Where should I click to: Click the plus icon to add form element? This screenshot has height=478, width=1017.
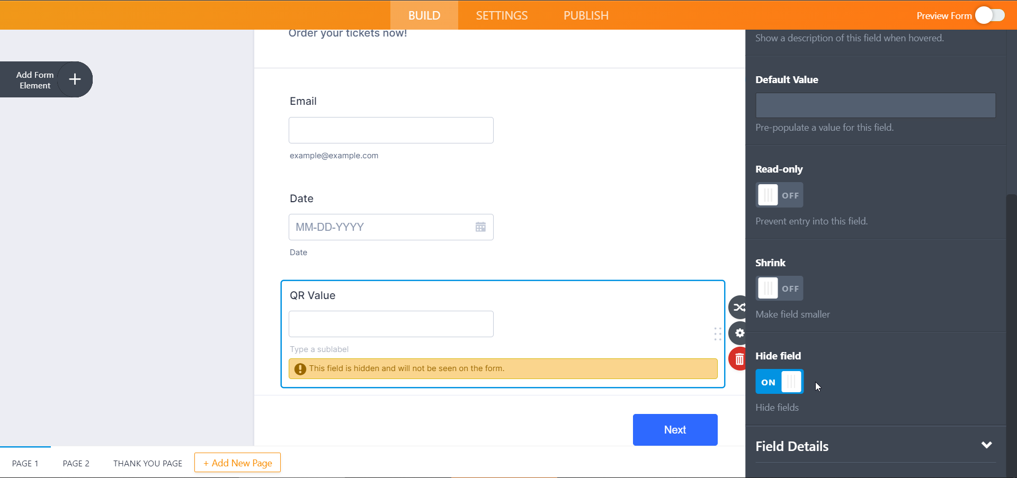(75, 79)
